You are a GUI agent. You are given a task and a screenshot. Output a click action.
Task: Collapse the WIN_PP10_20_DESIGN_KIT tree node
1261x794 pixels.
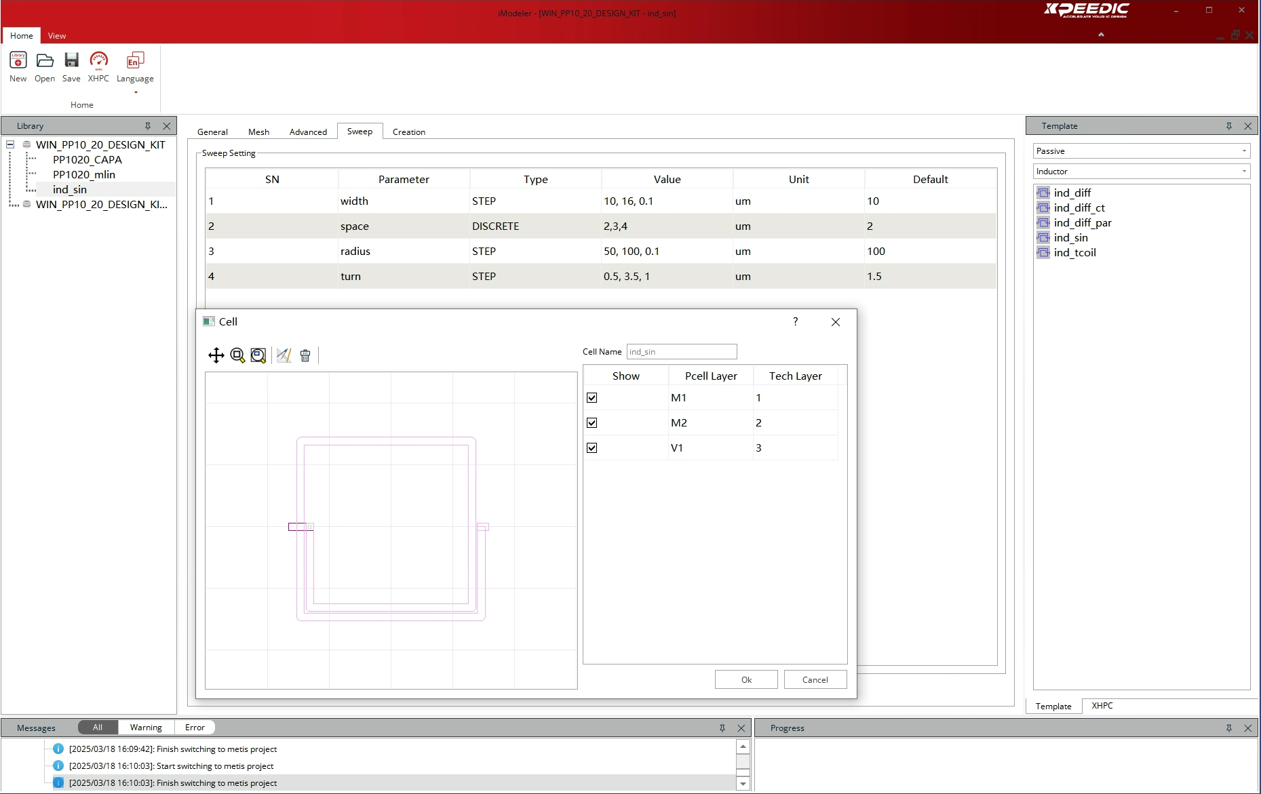pyautogui.click(x=10, y=144)
